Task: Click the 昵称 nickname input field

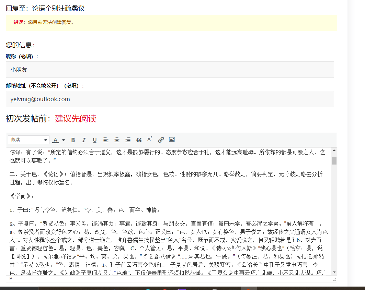Action: [170, 70]
